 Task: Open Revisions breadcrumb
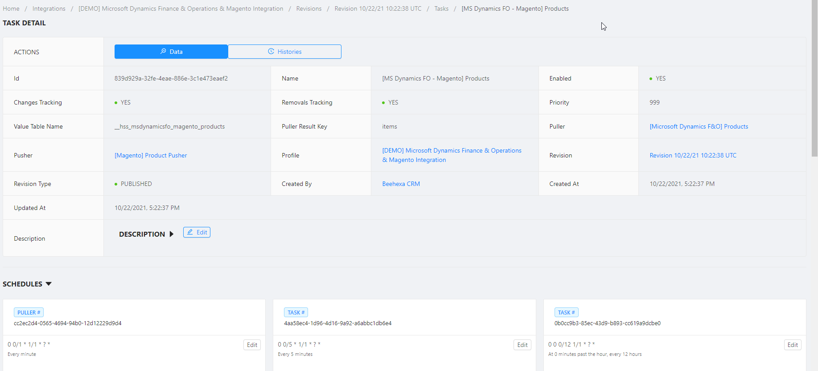point(309,8)
